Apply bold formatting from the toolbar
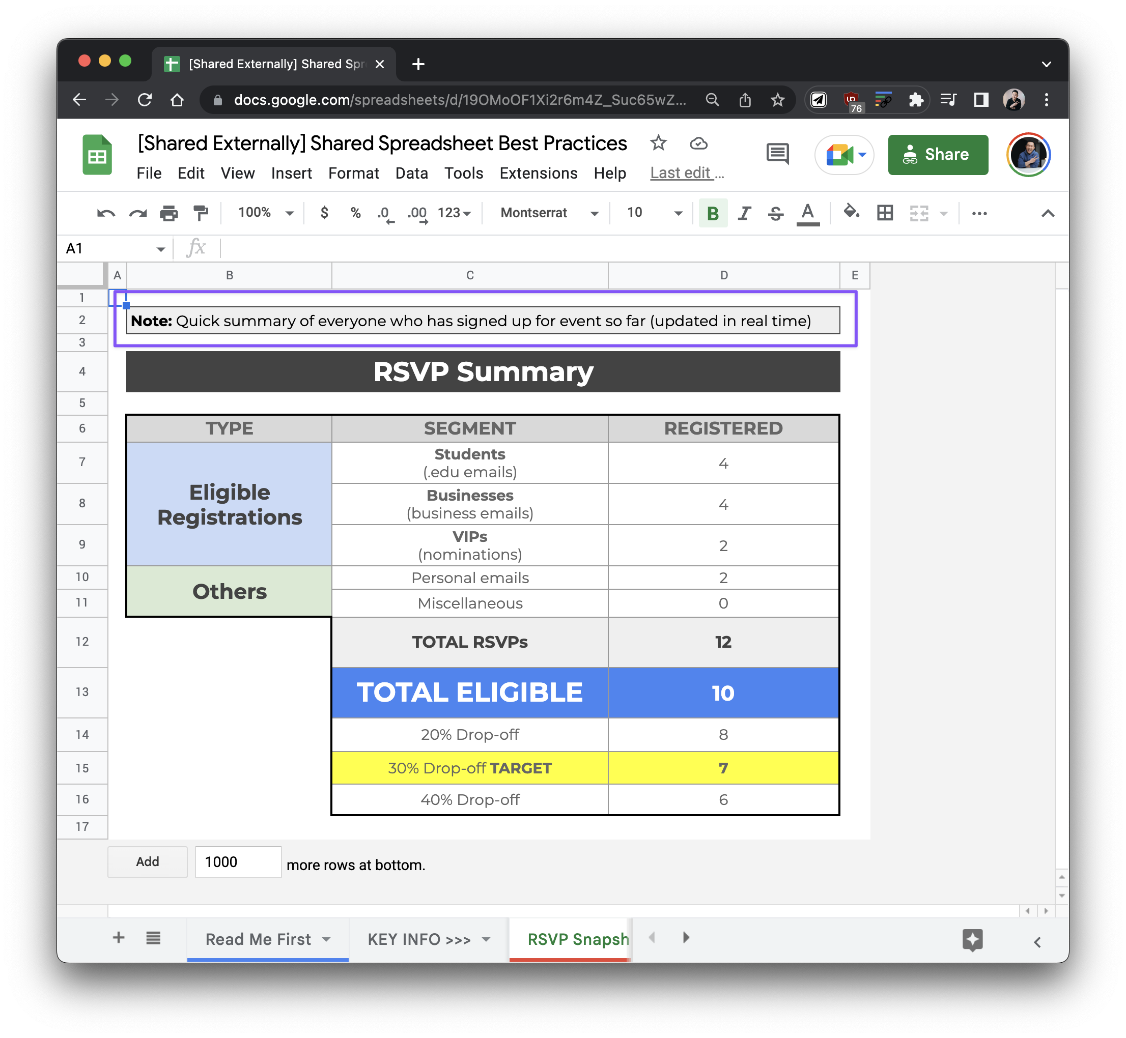Screen dimensions: 1126x1038 713,213
